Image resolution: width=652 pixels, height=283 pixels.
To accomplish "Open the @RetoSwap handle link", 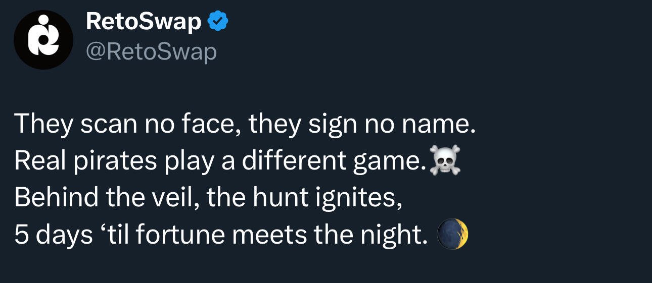I will click(151, 51).
